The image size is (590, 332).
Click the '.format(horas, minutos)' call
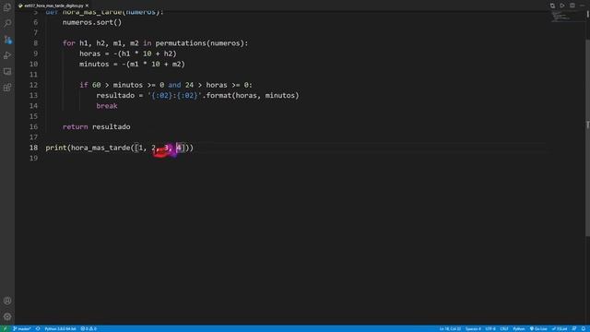pyautogui.click(x=251, y=96)
